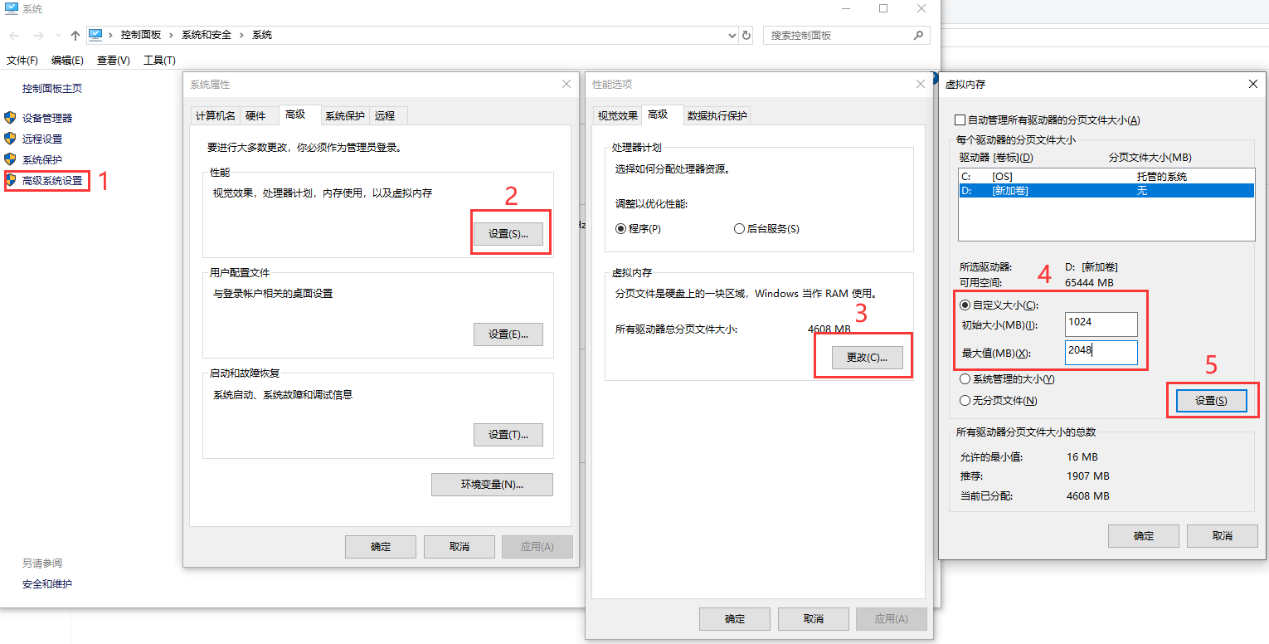Click the computer icon inside the address bar
Screen dimensions: 1269x644
(x=97, y=35)
